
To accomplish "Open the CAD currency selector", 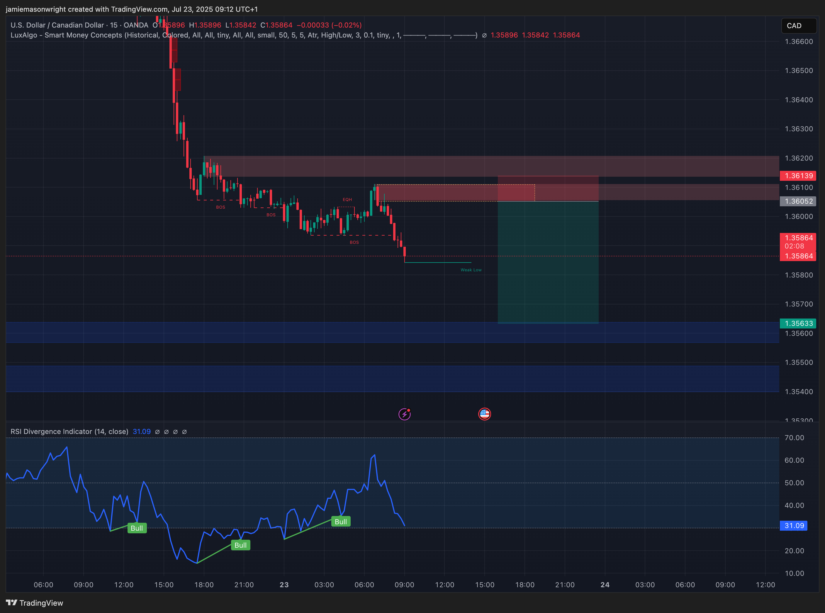I will pos(799,25).
